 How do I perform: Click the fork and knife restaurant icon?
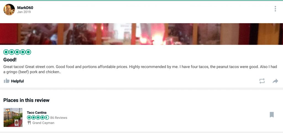pos(29,123)
